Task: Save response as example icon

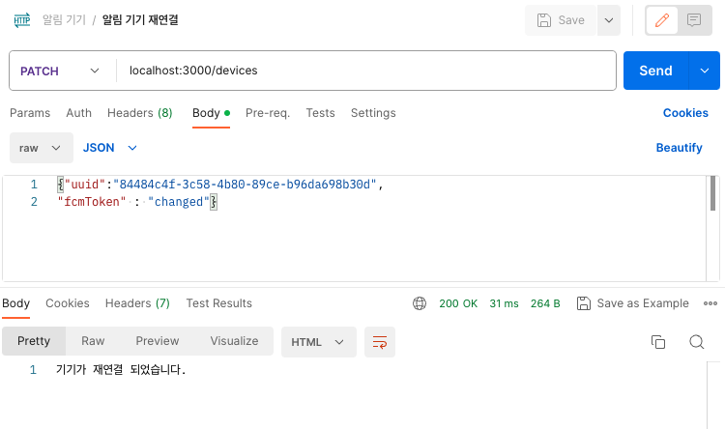Action: click(584, 303)
